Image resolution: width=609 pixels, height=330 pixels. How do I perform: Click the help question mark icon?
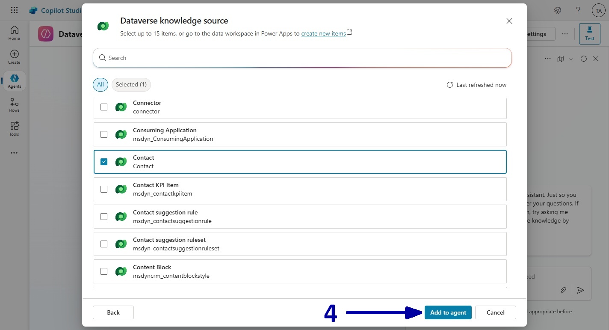coord(578,10)
